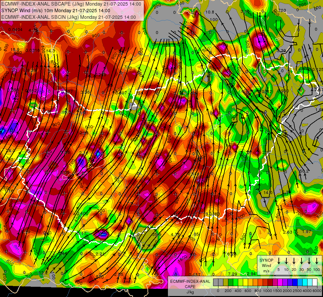
Task: Click the 50.2 value on the map
Action: [304, 171]
